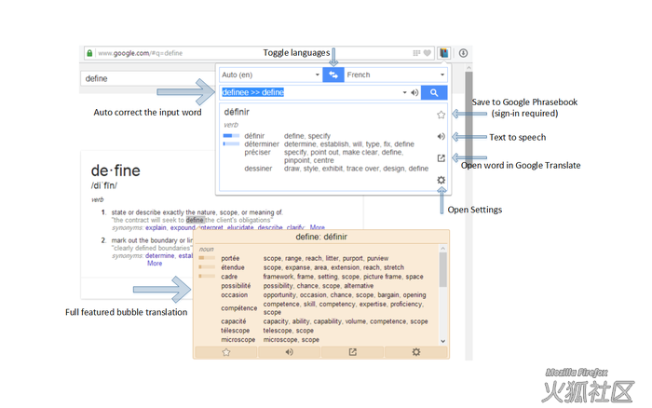Image resolution: width=652 pixels, height=408 pixels.
Task: Click microscope in bubble translation list
Action: (238, 340)
